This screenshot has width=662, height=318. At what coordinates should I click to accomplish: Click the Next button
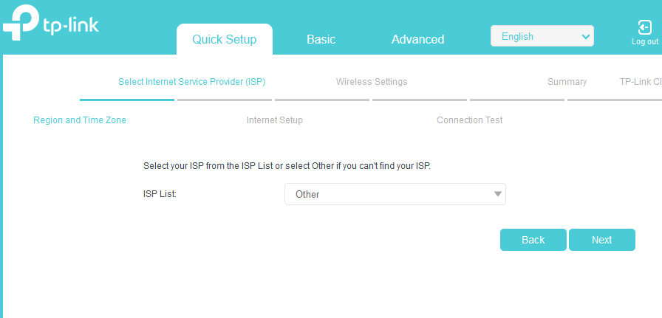(x=601, y=240)
